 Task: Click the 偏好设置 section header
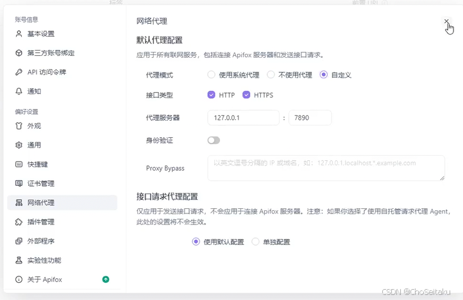[x=26, y=112]
